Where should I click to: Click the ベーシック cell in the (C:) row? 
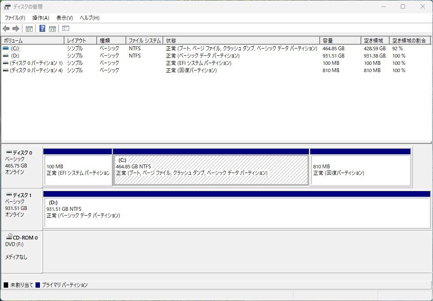(110, 49)
